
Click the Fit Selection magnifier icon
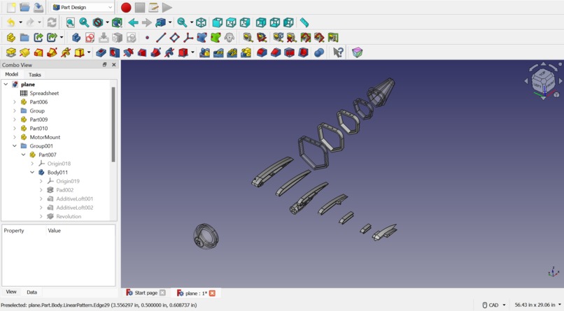point(84,22)
